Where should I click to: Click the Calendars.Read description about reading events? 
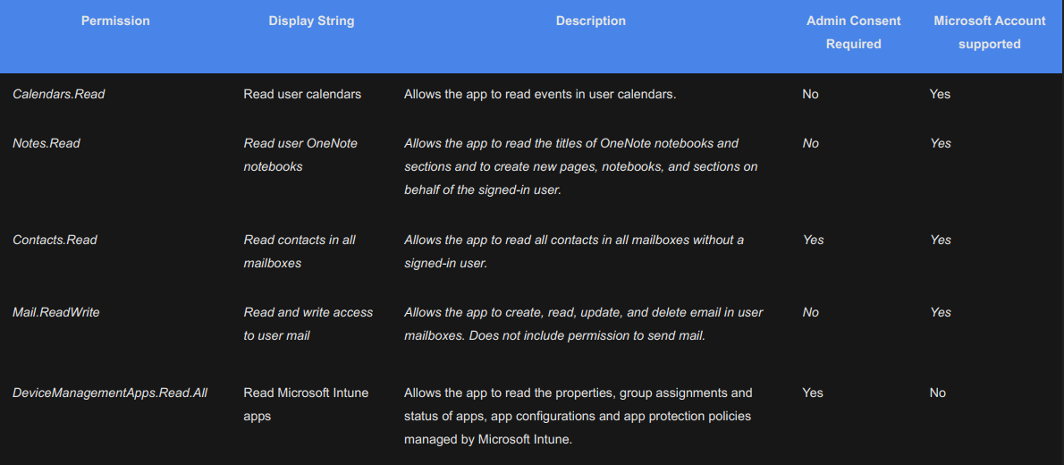pos(540,94)
